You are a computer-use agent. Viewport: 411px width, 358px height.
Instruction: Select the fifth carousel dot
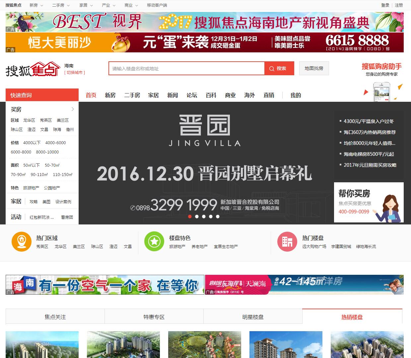(218, 216)
